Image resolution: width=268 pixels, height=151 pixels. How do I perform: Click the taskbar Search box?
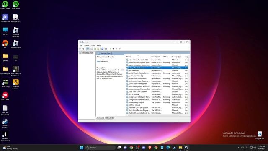pyautogui.click(x=100, y=148)
